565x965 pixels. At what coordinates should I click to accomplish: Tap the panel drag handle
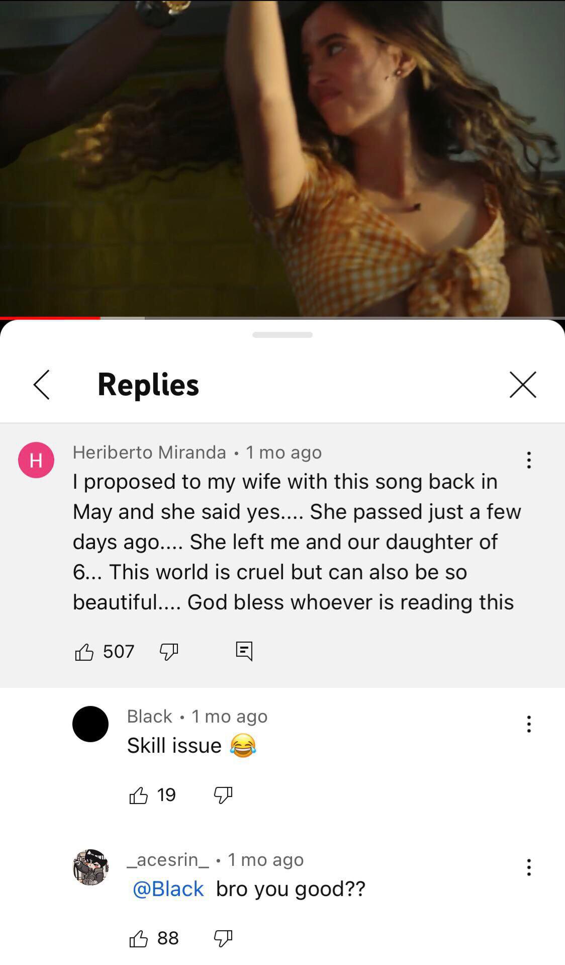click(282, 335)
